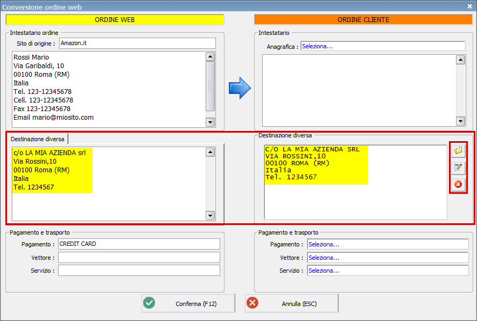
Task: Click the empty Ordine Cliente Intestatario text area
Action: point(359,90)
